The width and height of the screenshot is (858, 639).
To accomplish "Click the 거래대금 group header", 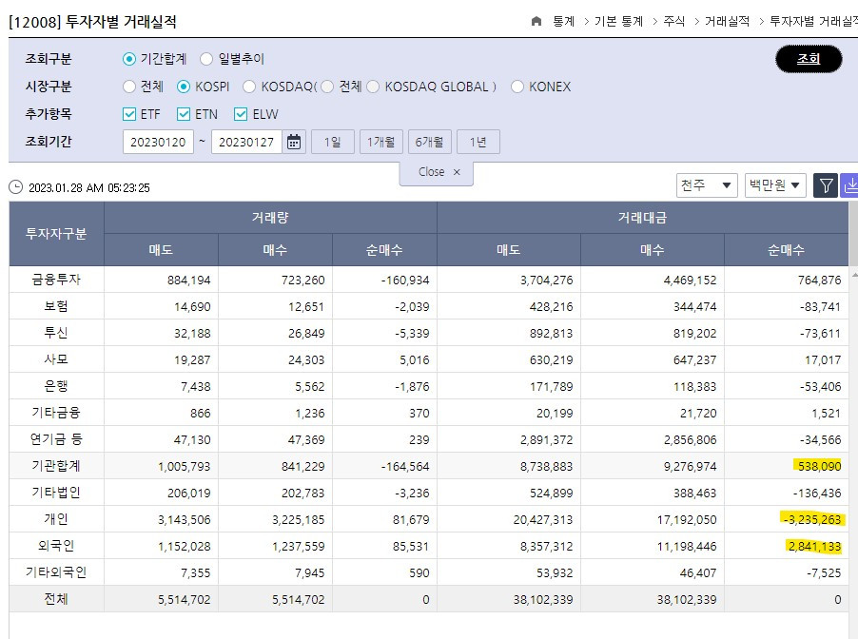I will point(642,218).
